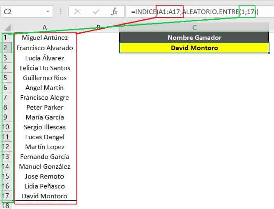The image size is (274, 209).
Task: Click cell with Lidia Peñasco
Action: (x=45, y=186)
